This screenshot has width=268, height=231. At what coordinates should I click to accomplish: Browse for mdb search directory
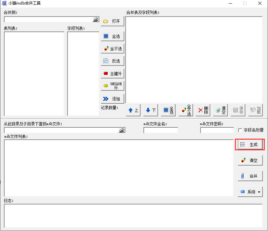122,130
